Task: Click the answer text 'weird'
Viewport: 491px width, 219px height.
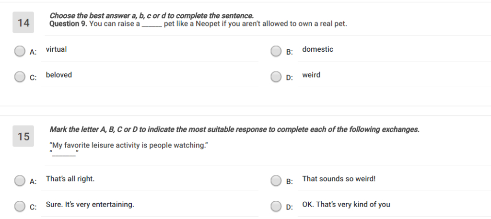Action: point(311,75)
